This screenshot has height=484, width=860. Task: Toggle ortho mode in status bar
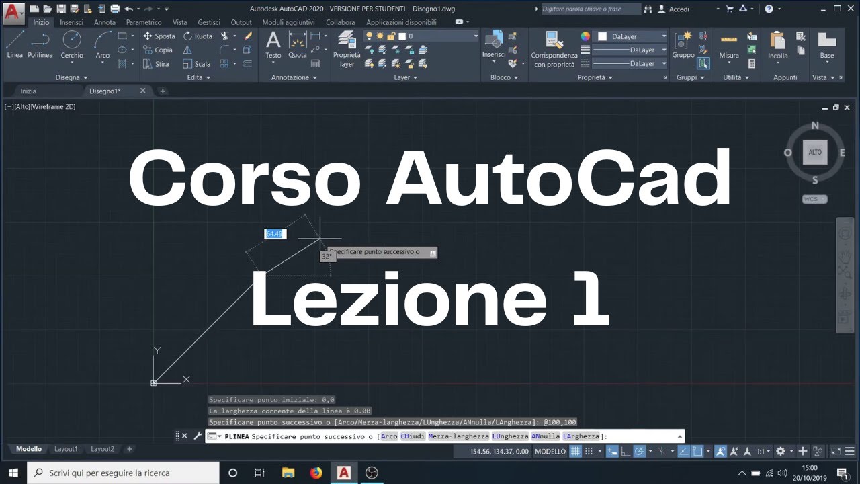point(626,452)
